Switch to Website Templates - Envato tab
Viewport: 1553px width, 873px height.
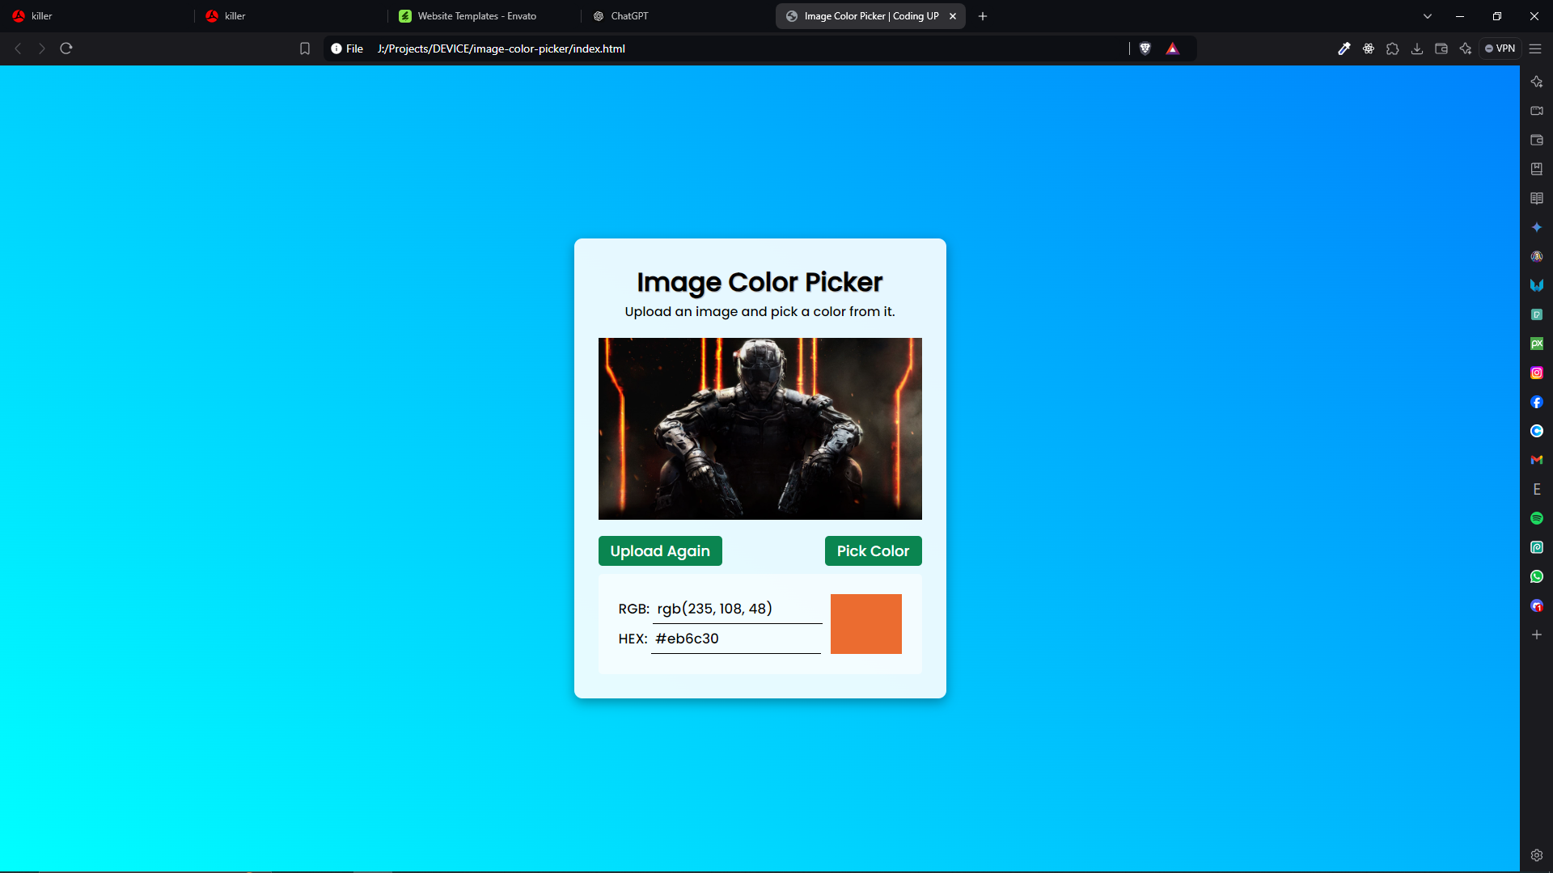point(484,16)
